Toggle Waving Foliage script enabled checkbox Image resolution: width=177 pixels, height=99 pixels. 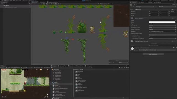(x=134, y=41)
